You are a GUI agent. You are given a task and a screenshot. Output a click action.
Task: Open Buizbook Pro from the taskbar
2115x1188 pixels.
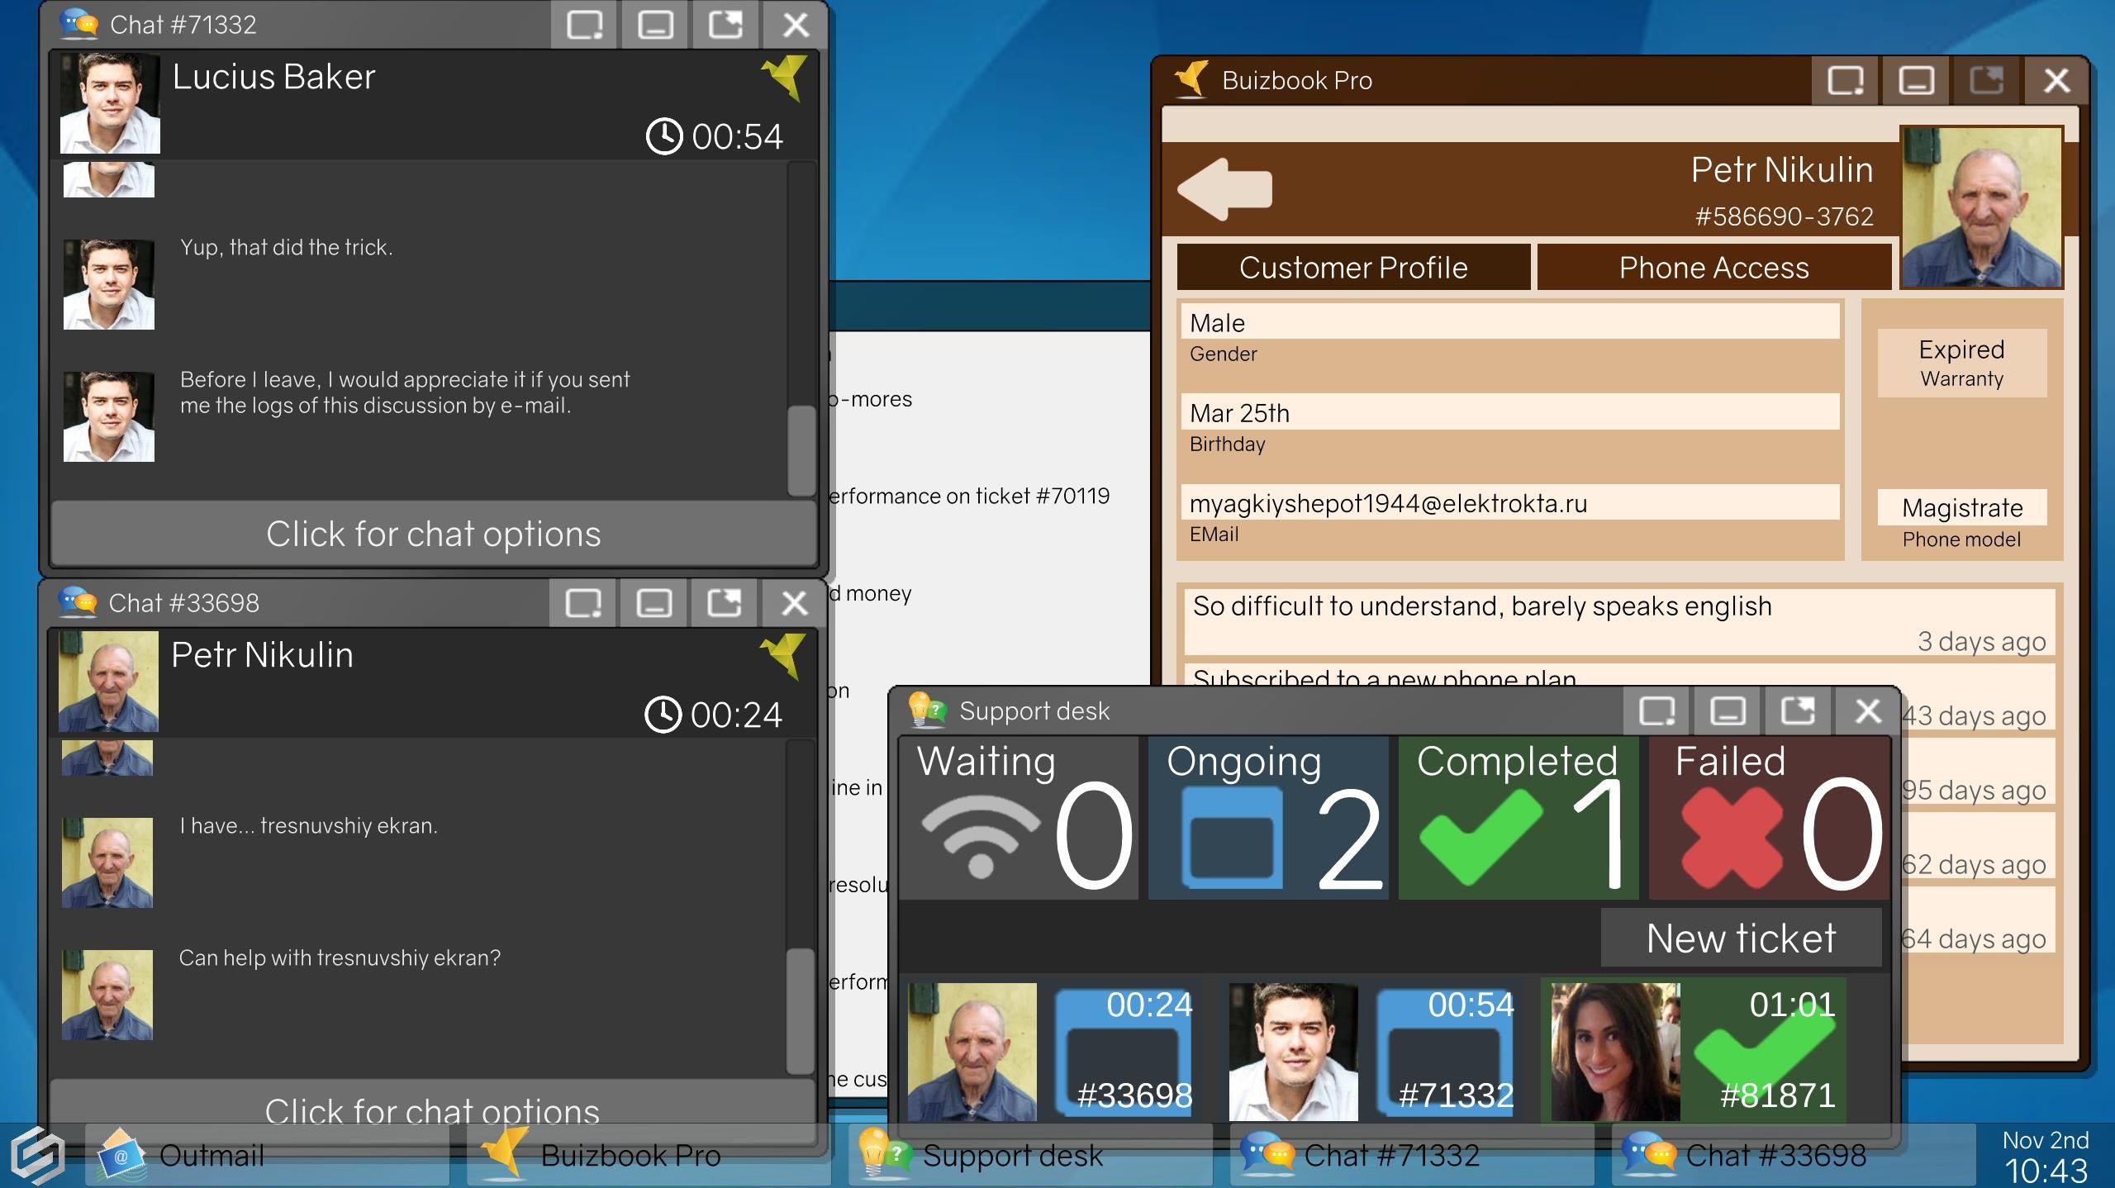pyautogui.click(x=649, y=1155)
